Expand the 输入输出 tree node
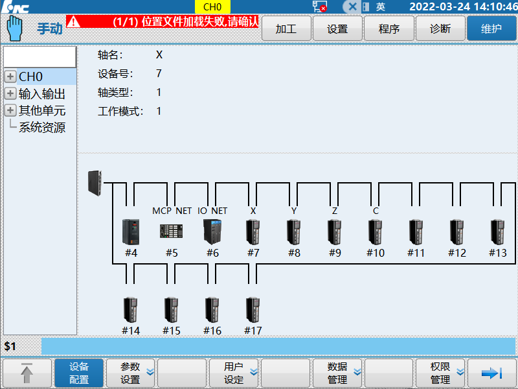The height and width of the screenshot is (389, 518). (x=10, y=93)
